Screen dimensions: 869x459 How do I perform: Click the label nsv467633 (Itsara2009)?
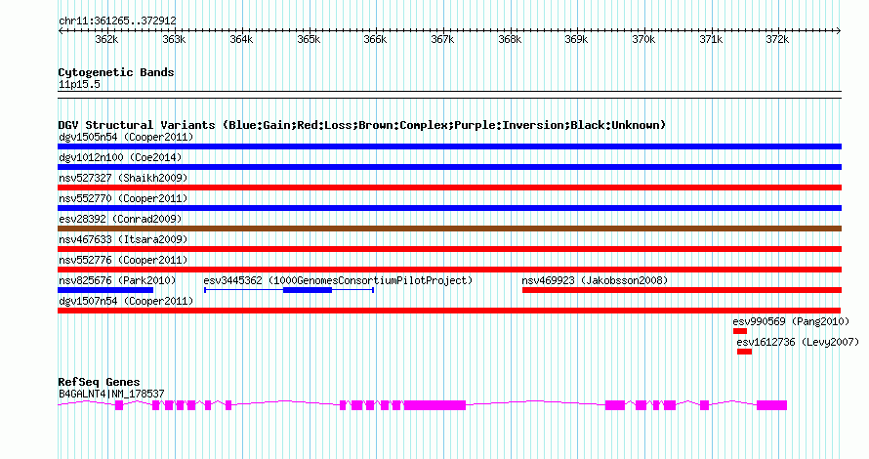(123, 239)
